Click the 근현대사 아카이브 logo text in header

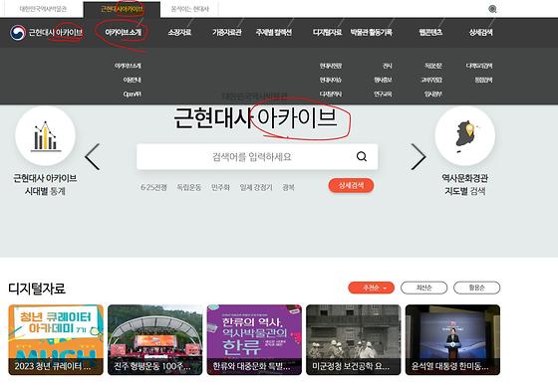pos(56,33)
